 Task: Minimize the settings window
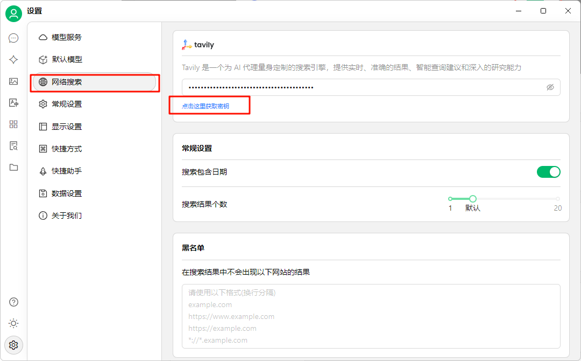click(x=519, y=11)
